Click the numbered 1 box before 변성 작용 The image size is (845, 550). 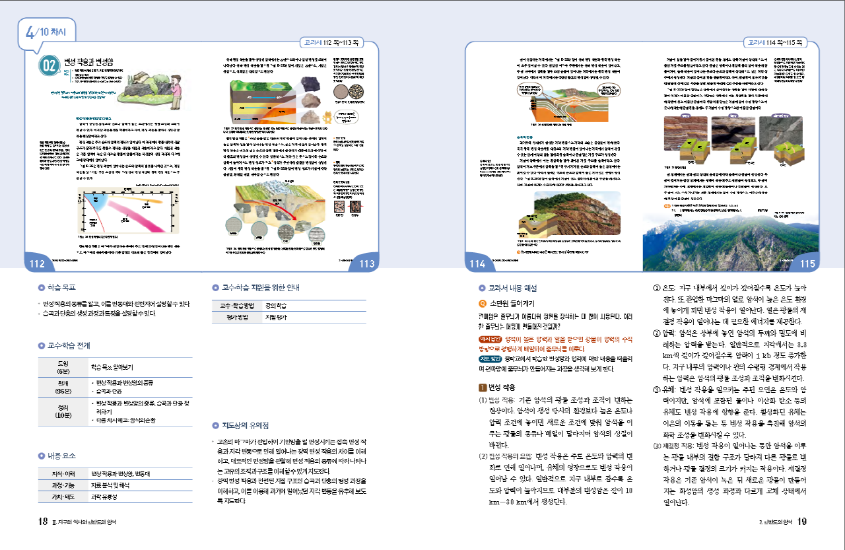[482, 387]
